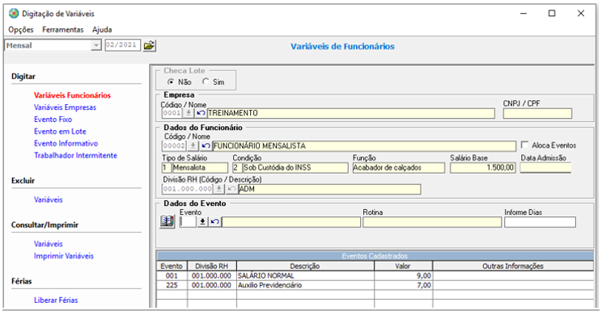Click the Evento code input box
The width and height of the screenshot is (602, 315).
click(188, 222)
